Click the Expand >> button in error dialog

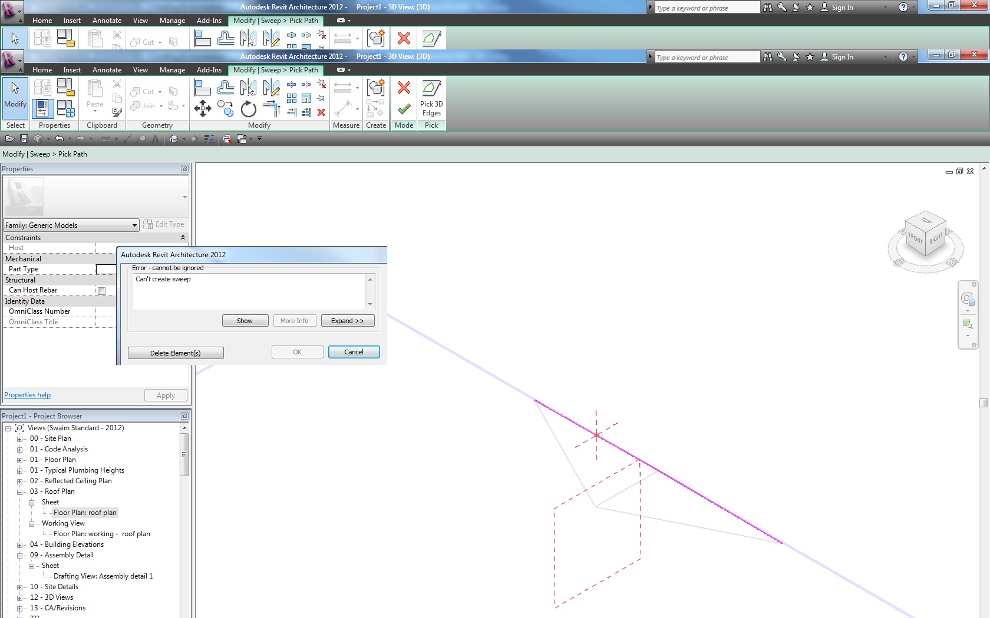point(347,321)
